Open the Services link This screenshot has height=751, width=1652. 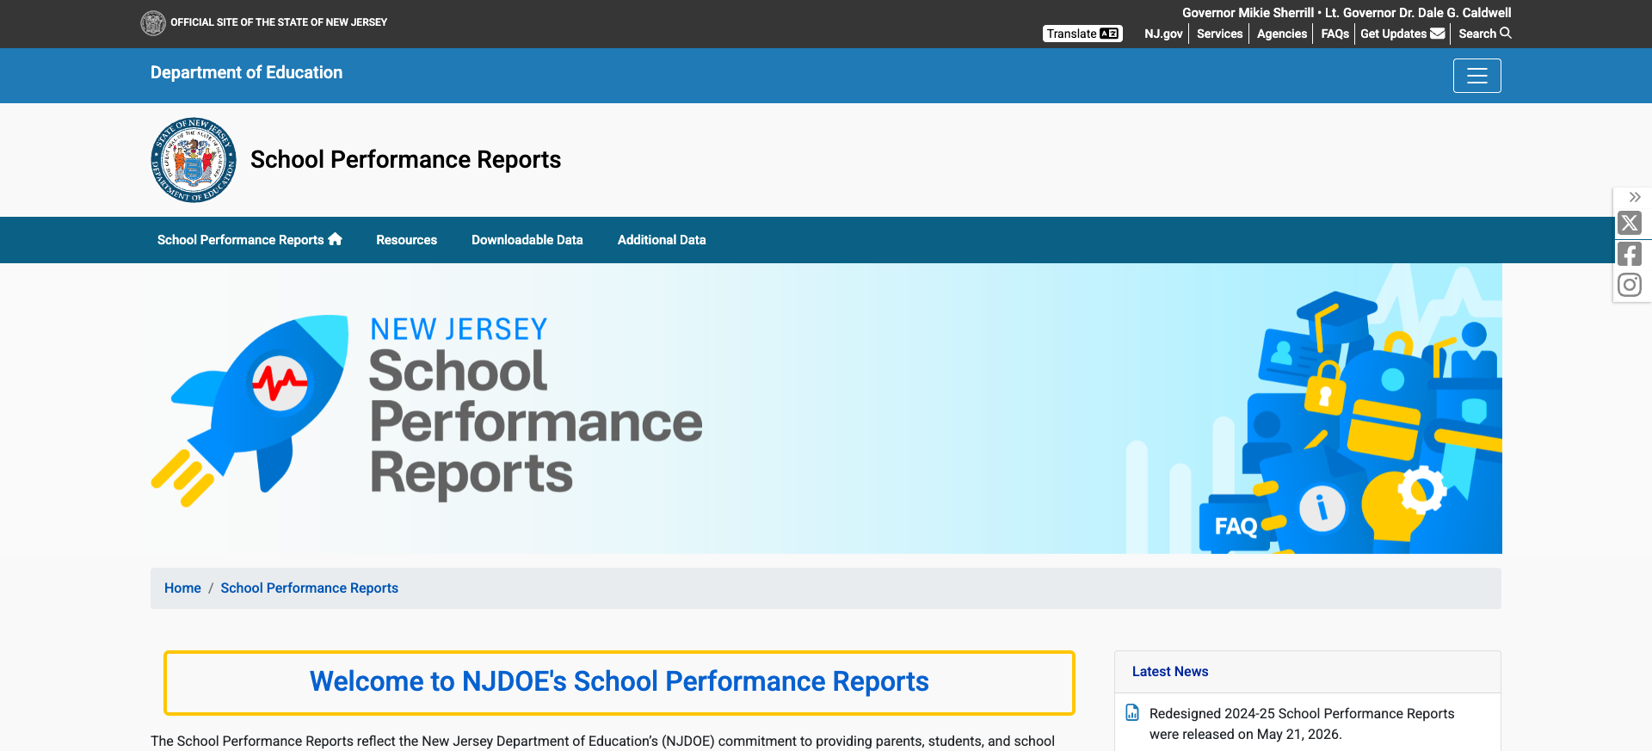point(1219,34)
